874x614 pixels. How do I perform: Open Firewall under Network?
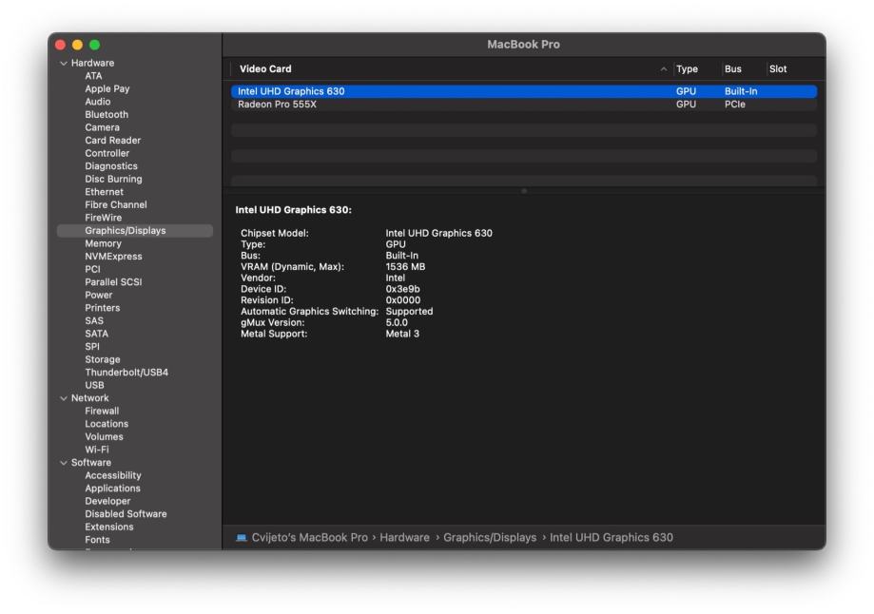click(x=102, y=412)
